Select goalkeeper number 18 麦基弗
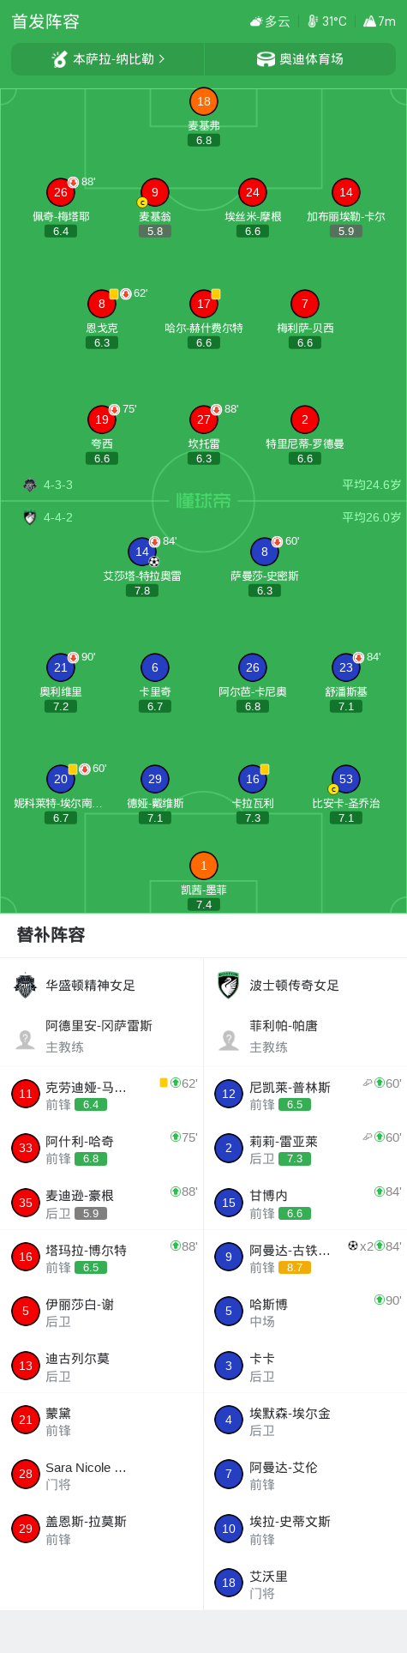This screenshot has width=407, height=1653. (204, 116)
